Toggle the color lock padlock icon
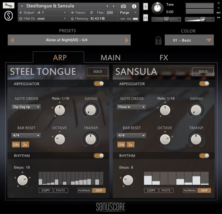222x214 pixels. (x=158, y=41)
